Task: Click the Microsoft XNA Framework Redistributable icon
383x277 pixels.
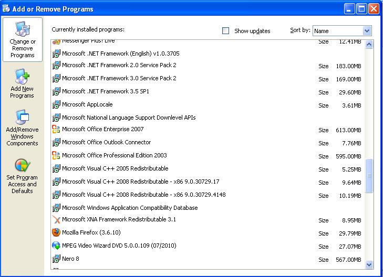Action: 56,220
